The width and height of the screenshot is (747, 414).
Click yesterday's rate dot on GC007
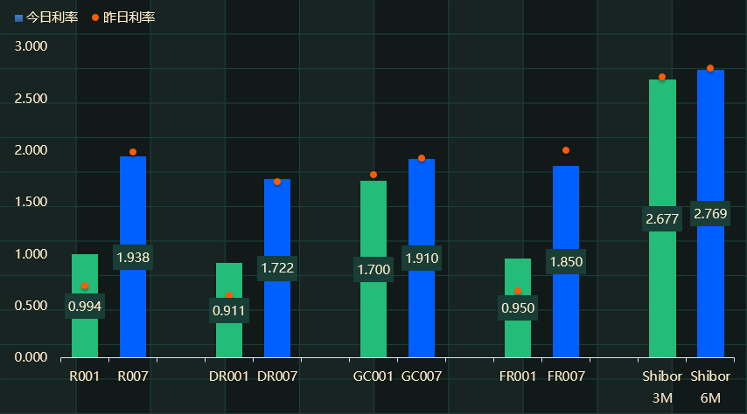pyautogui.click(x=422, y=158)
